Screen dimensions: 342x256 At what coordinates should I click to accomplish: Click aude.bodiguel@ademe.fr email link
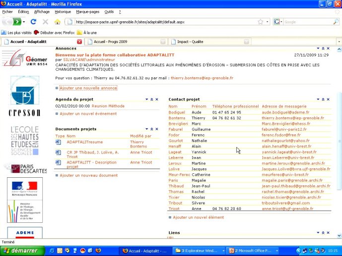285,112
